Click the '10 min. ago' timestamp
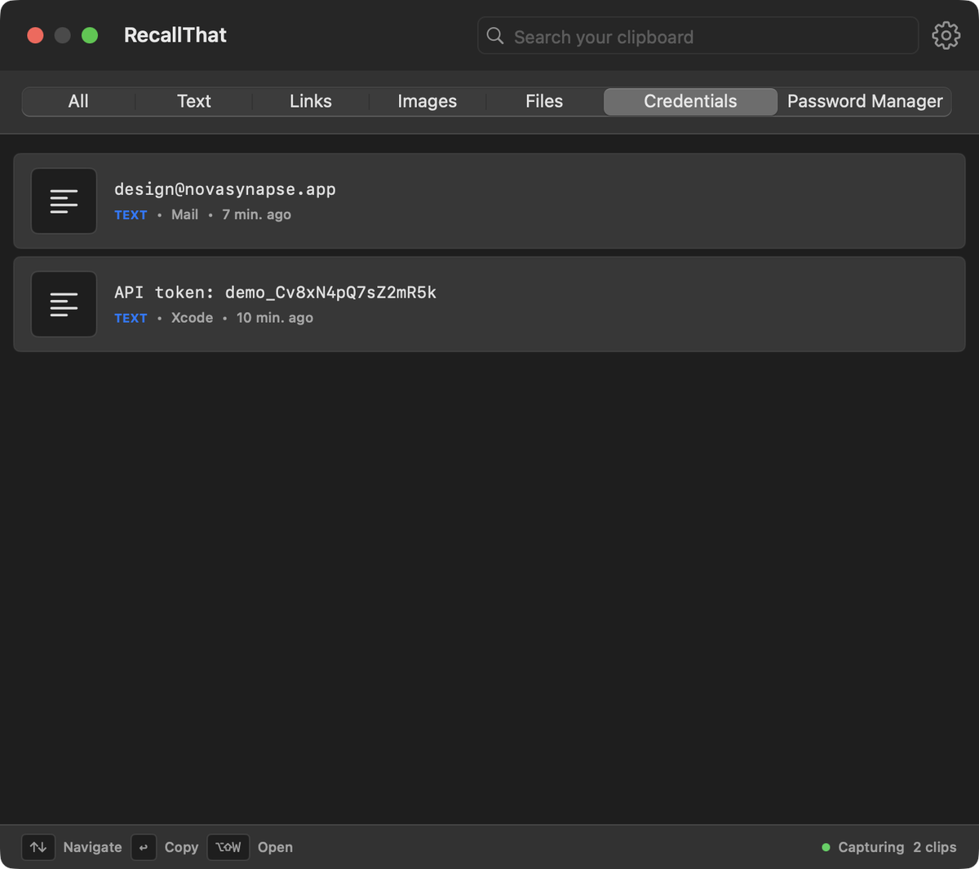 pyautogui.click(x=275, y=317)
